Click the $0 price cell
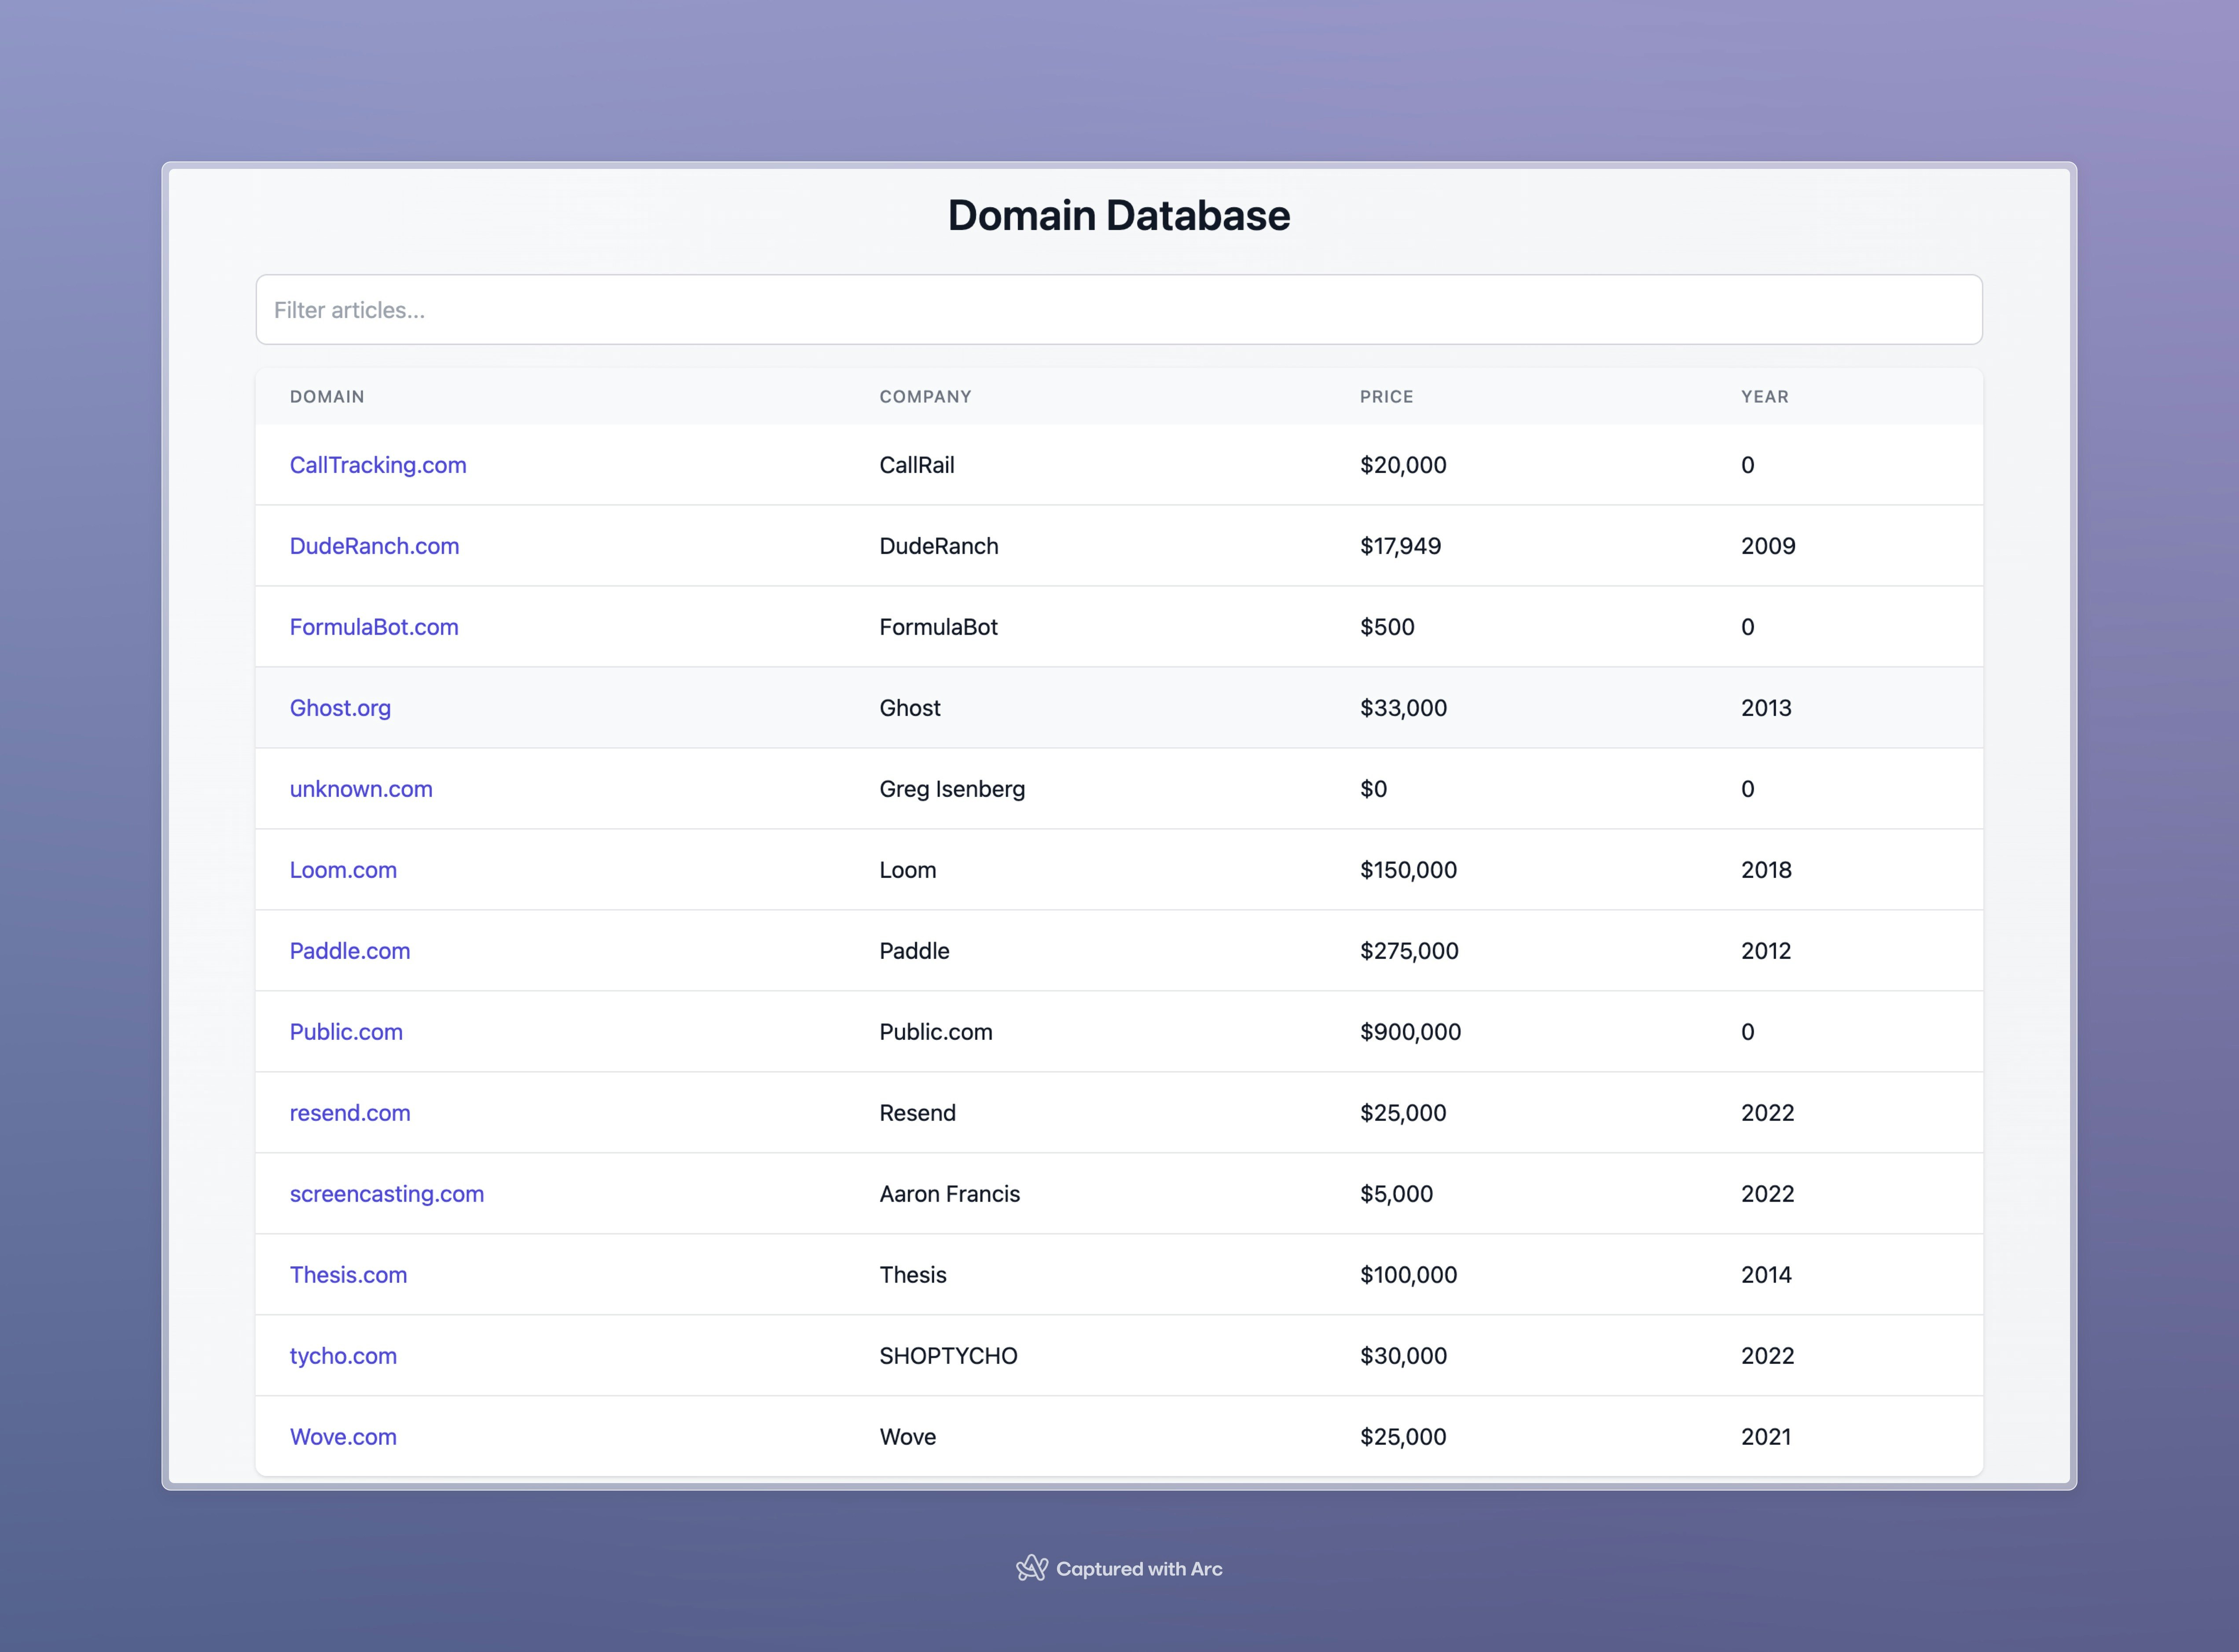The width and height of the screenshot is (2239, 1652). tap(1373, 789)
